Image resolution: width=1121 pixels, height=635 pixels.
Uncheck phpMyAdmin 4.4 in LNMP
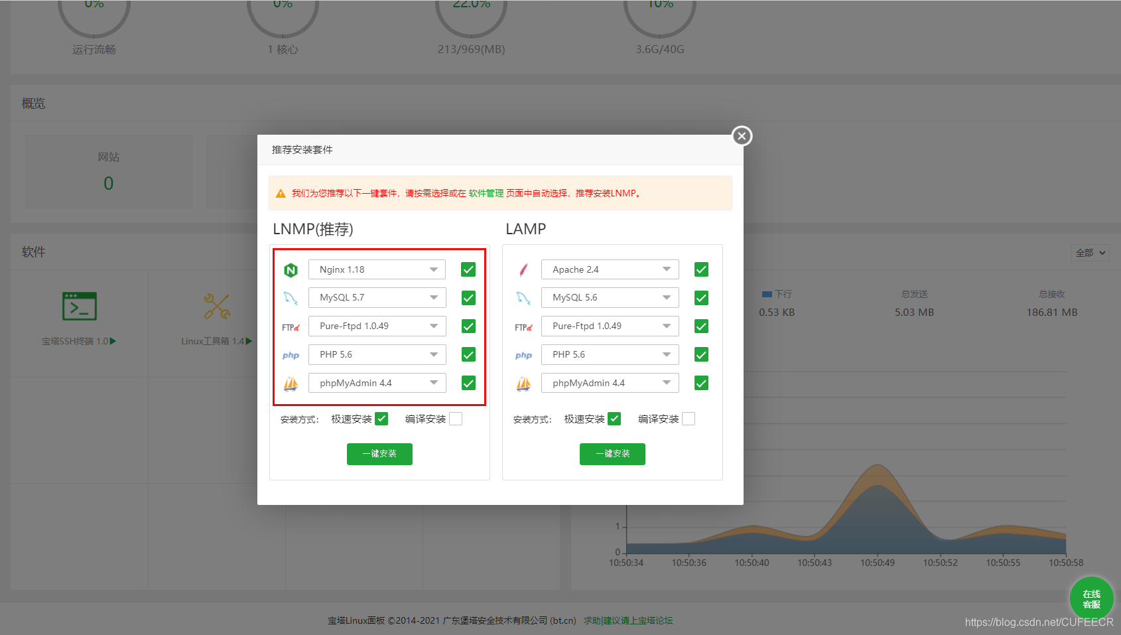[468, 383]
